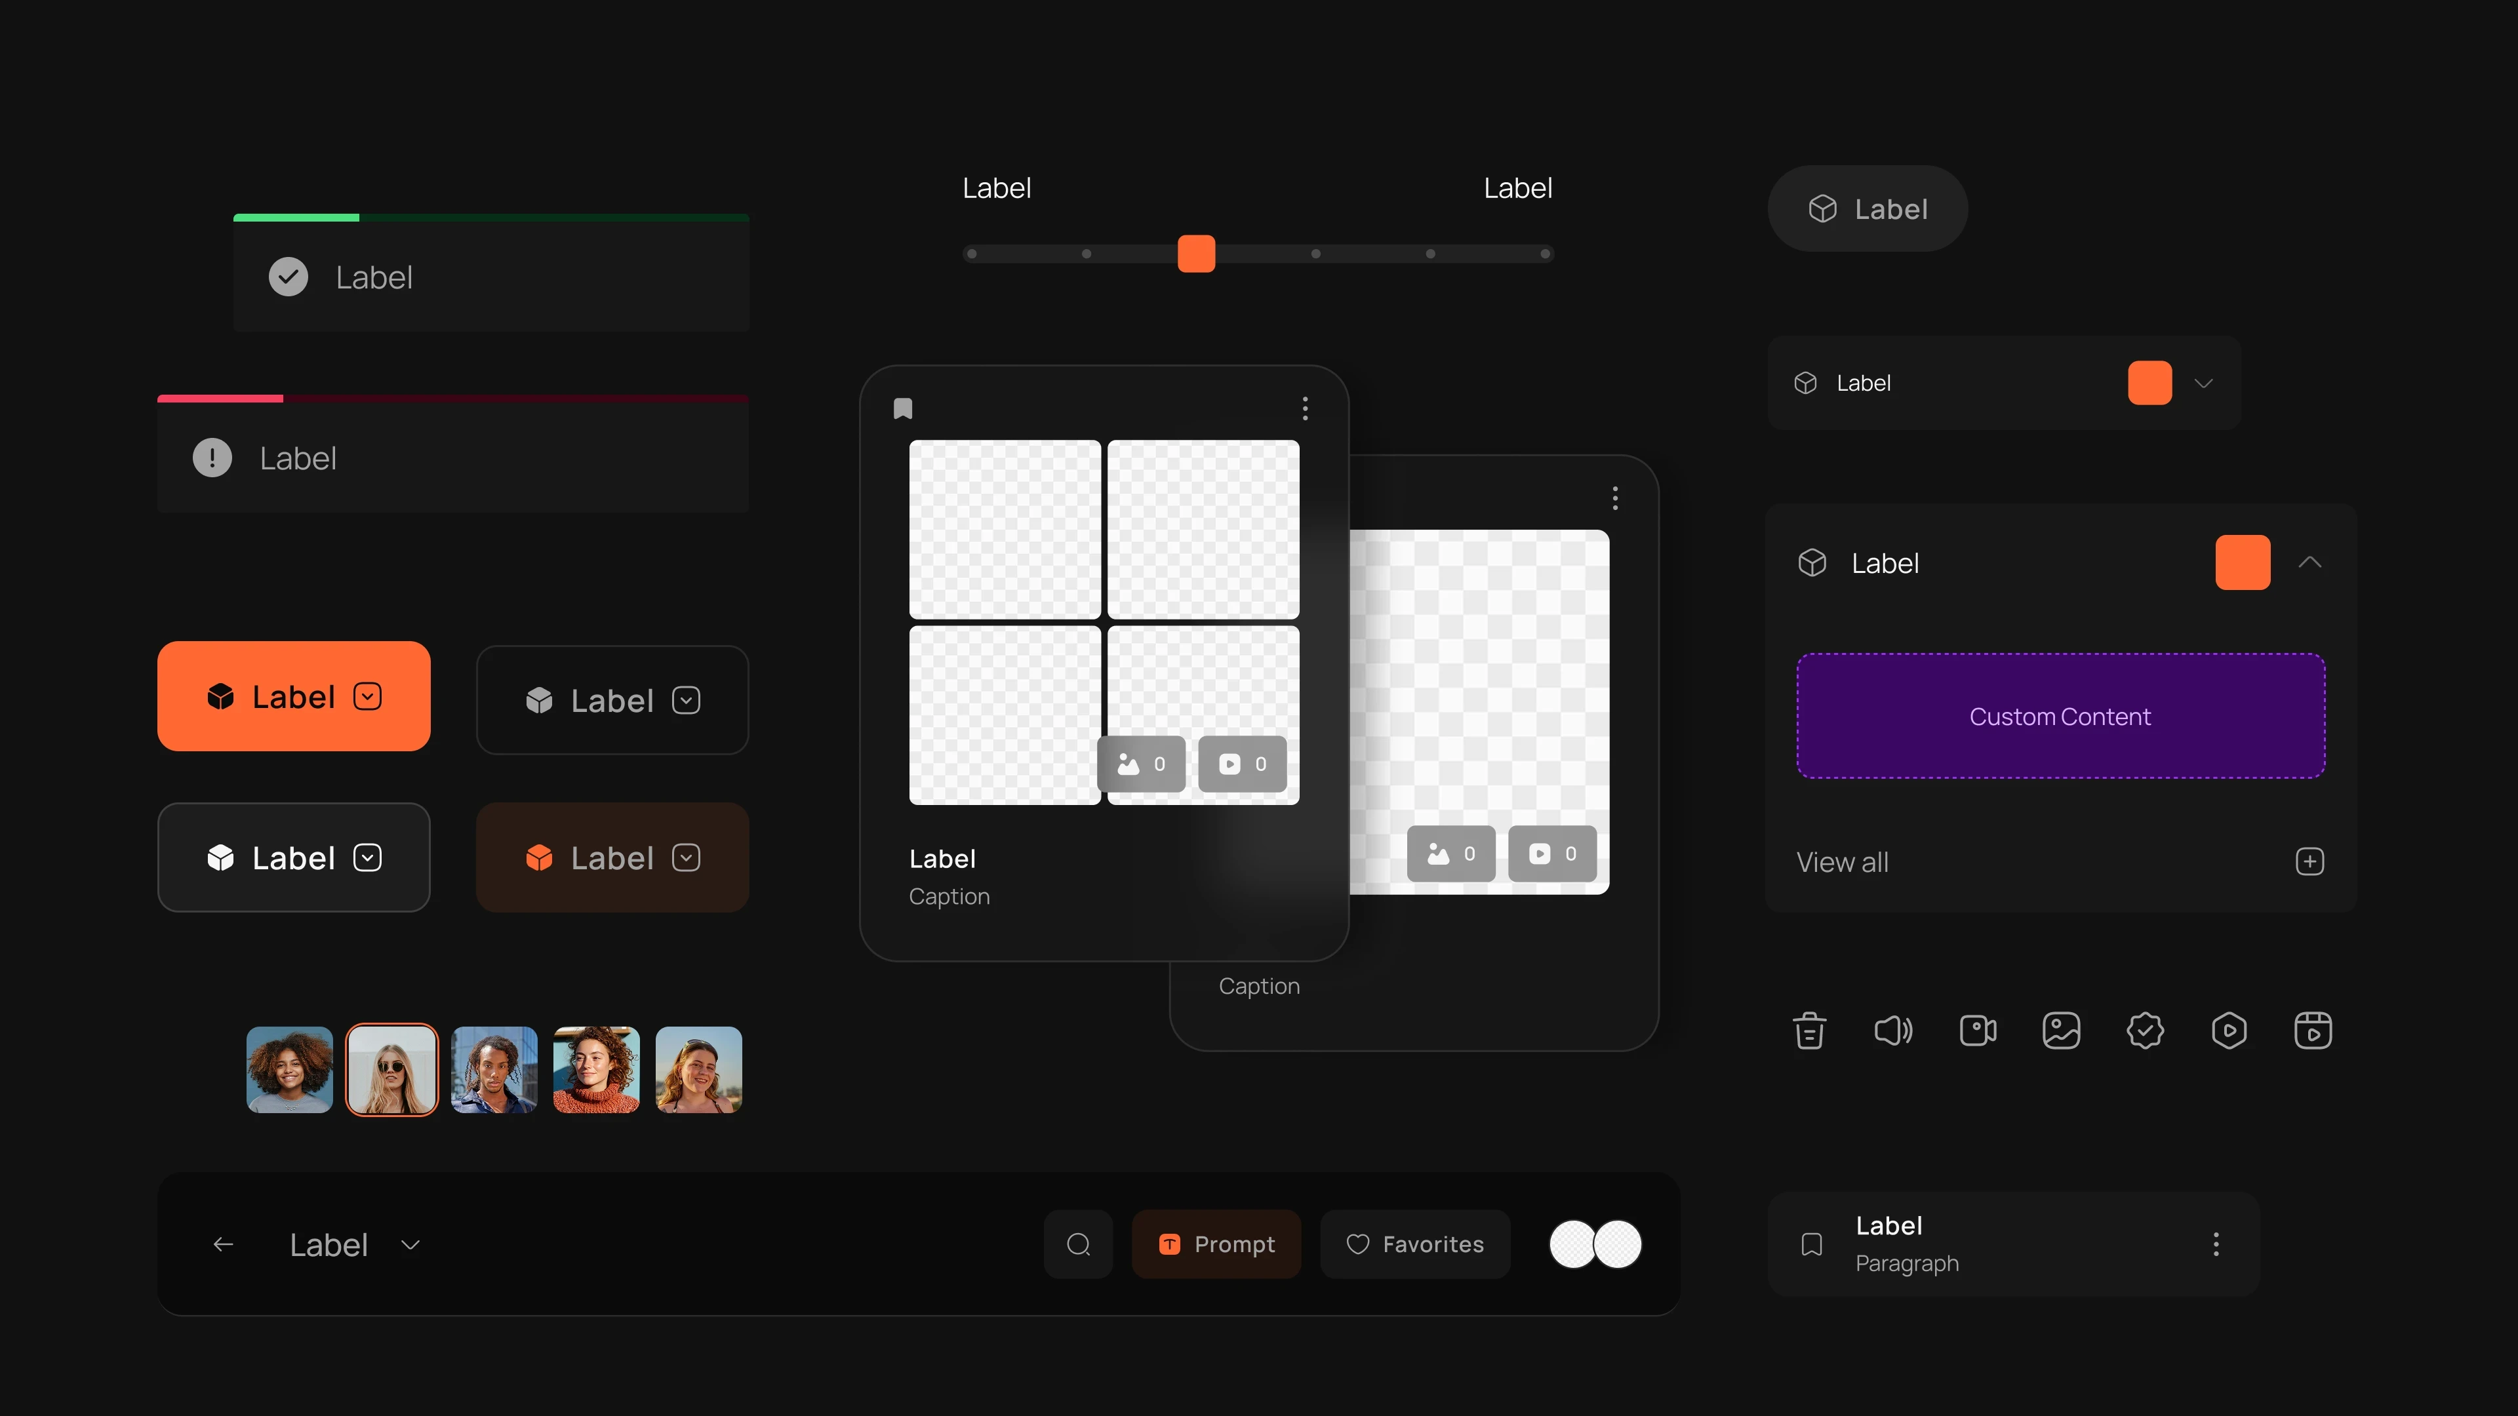The height and width of the screenshot is (1416, 2518).
Task: Click the search magnifier button
Action: click(1078, 1244)
